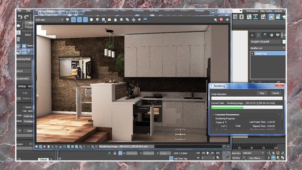Click the red stop rendering icon in frame buffer
The image size is (302, 170).
click(221, 19)
